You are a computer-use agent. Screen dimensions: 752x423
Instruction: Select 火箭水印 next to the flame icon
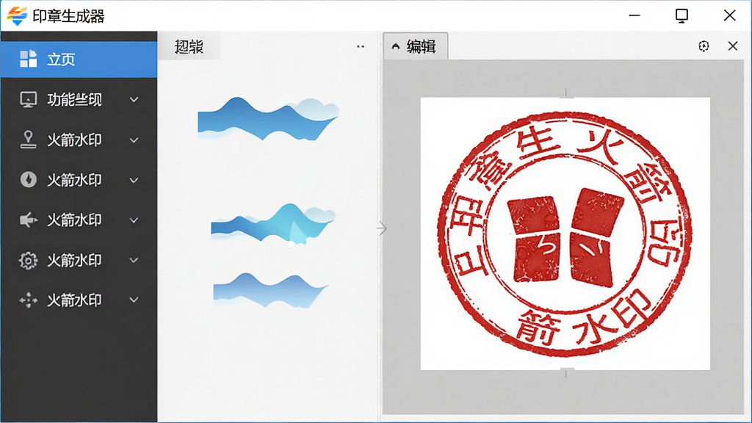point(74,180)
